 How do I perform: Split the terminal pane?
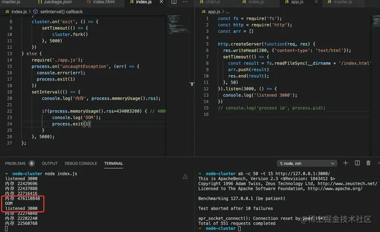357,163
